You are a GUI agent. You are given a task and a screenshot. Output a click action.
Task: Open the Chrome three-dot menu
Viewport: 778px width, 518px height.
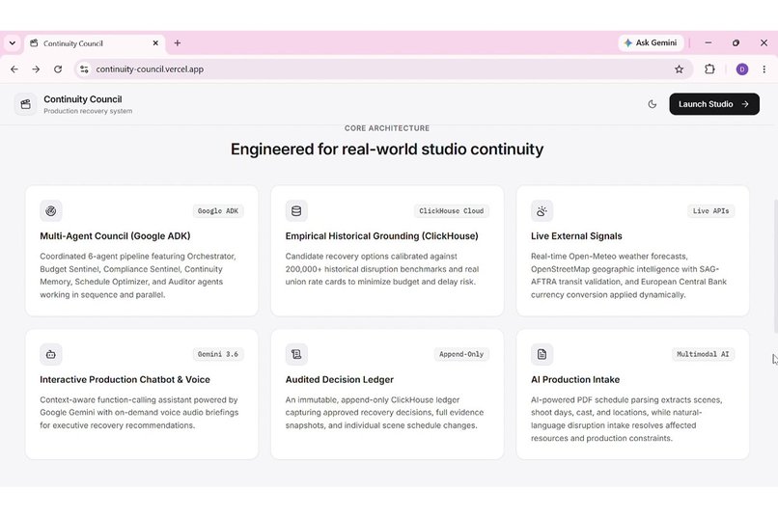click(x=764, y=69)
